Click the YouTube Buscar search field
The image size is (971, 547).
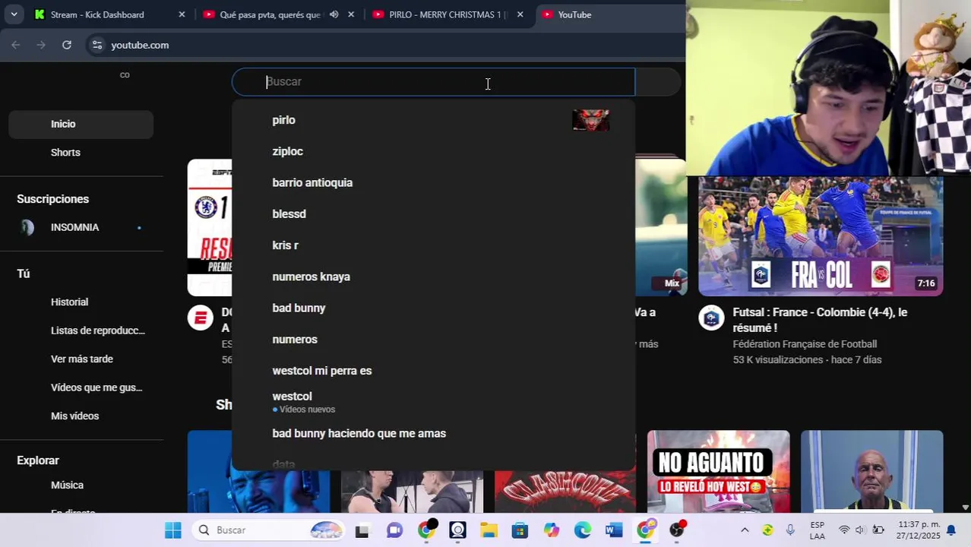coord(433,81)
